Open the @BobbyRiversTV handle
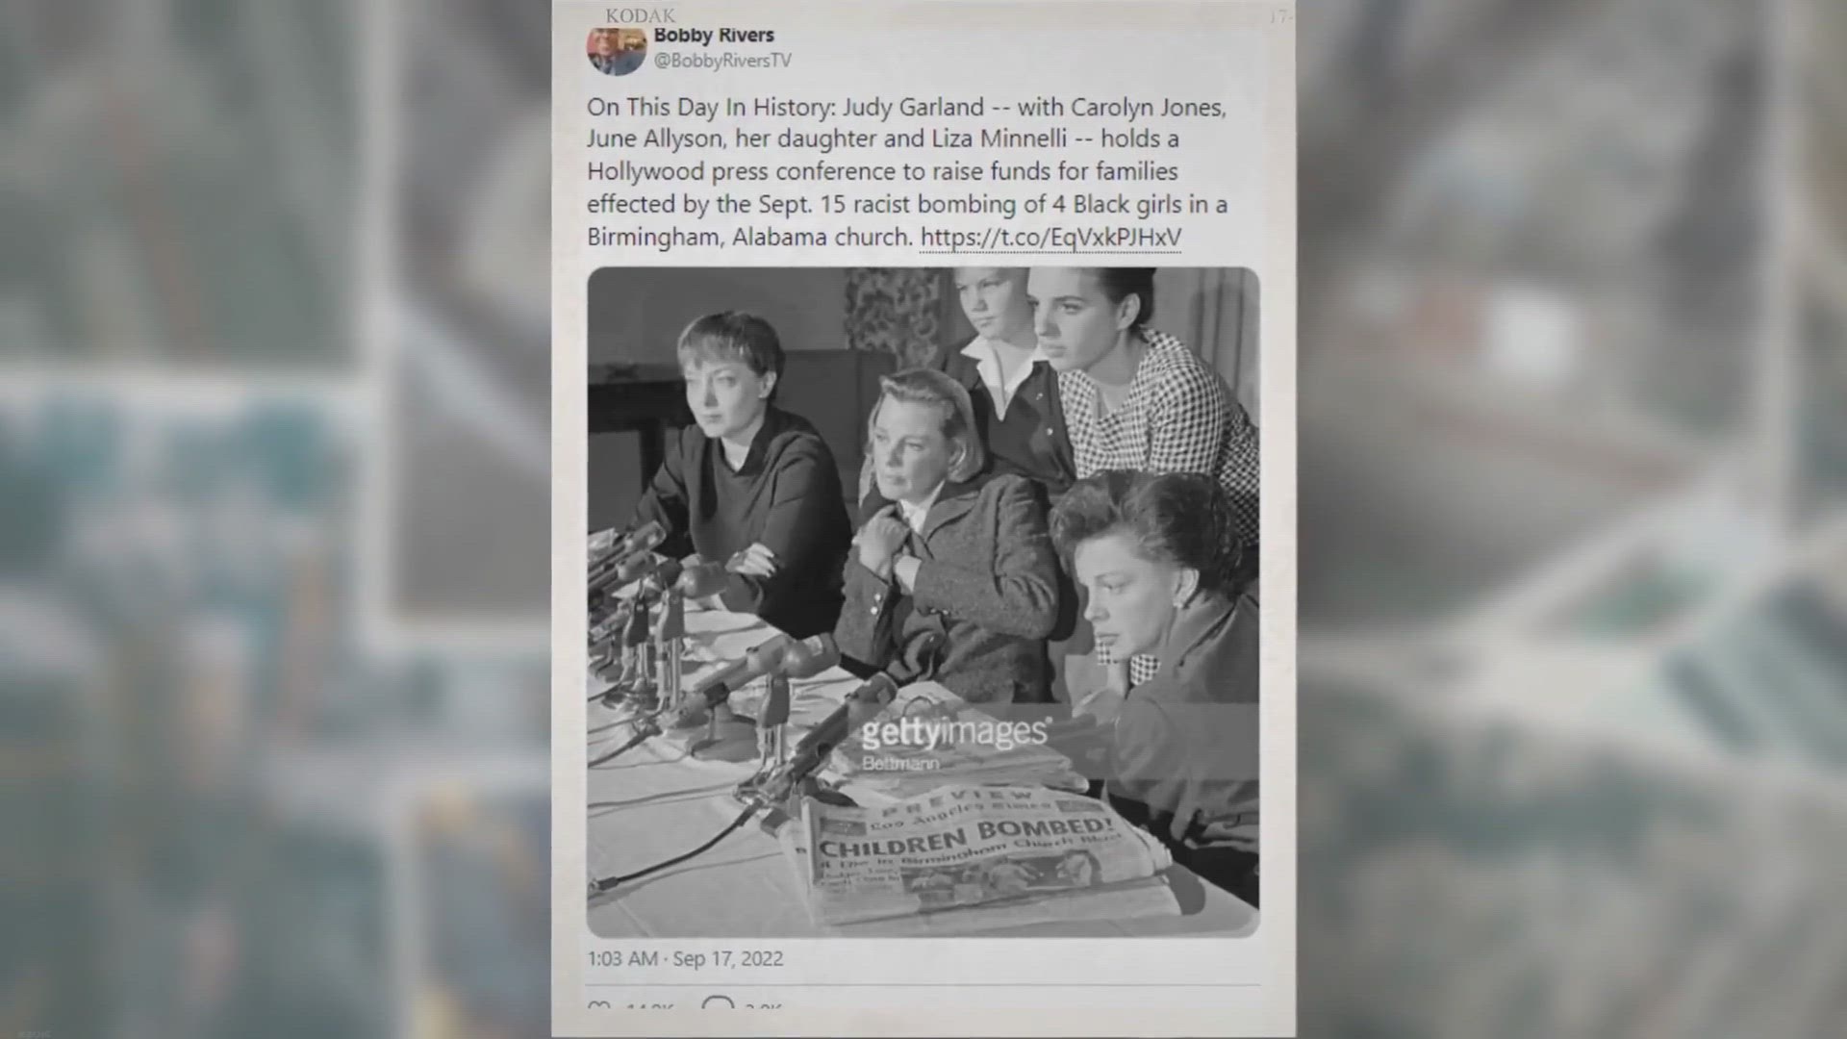This screenshot has width=1847, height=1039. tap(722, 61)
